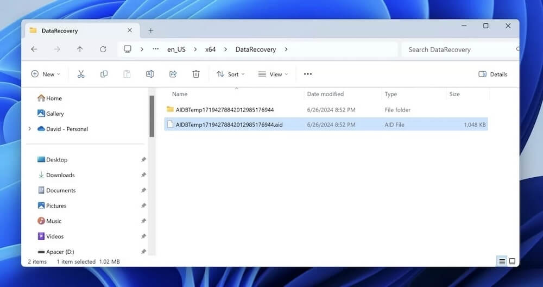Image resolution: width=543 pixels, height=287 pixels.
Task: Unpin Music via its pin icon
Action: 143,221
